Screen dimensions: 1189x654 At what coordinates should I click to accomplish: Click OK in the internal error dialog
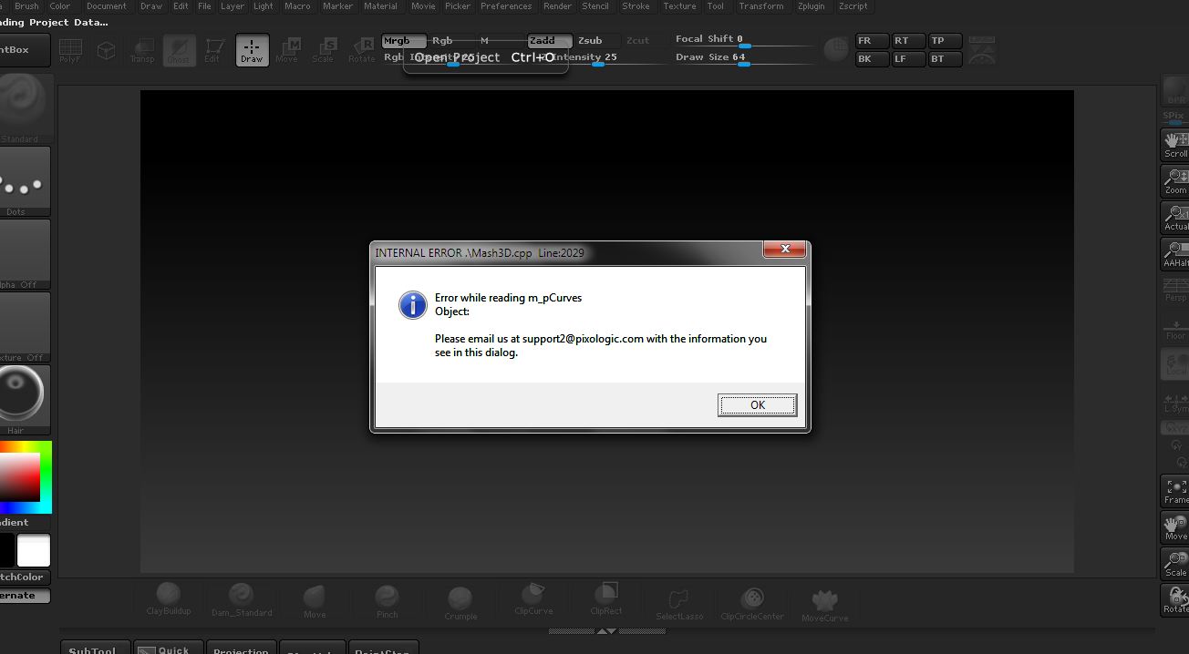pyautogui.click(x=757, y=405)
